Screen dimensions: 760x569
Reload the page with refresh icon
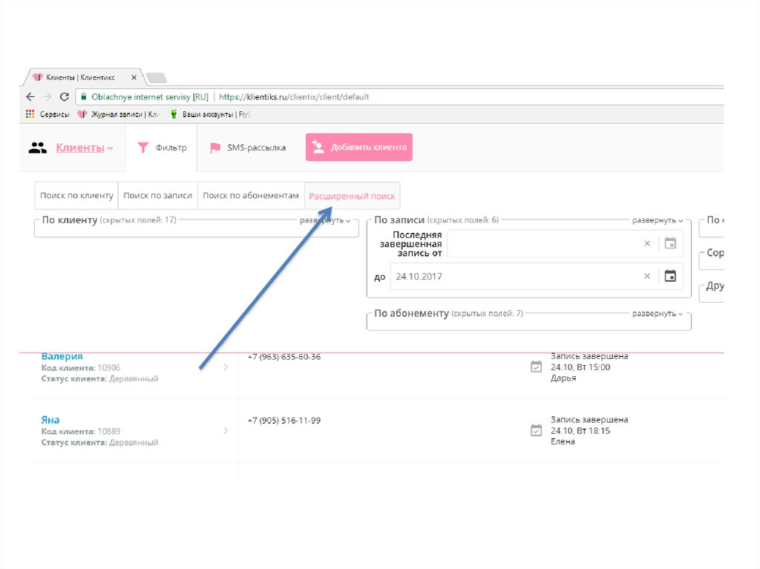[65, 97]
